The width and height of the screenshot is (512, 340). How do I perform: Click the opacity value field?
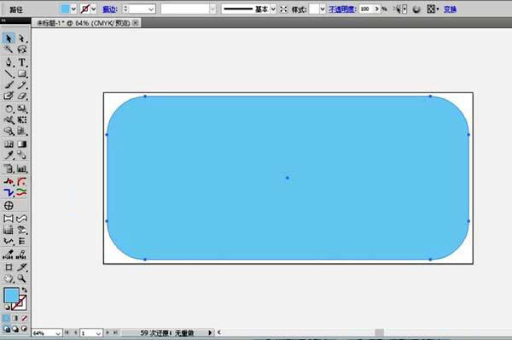click(366, 9)
